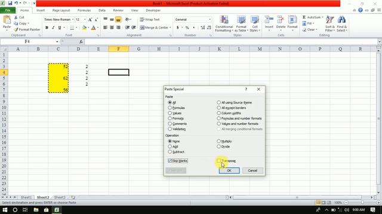Open the Merge & Center dropdown arrow

[170, 28]
